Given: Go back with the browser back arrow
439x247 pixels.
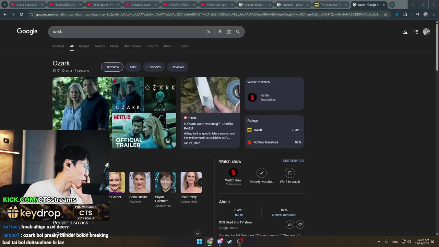Looking at the screenshot, I should coord(5,14).
